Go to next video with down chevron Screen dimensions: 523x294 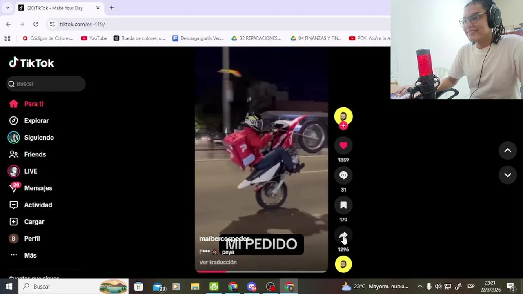(x=507, y=175)
